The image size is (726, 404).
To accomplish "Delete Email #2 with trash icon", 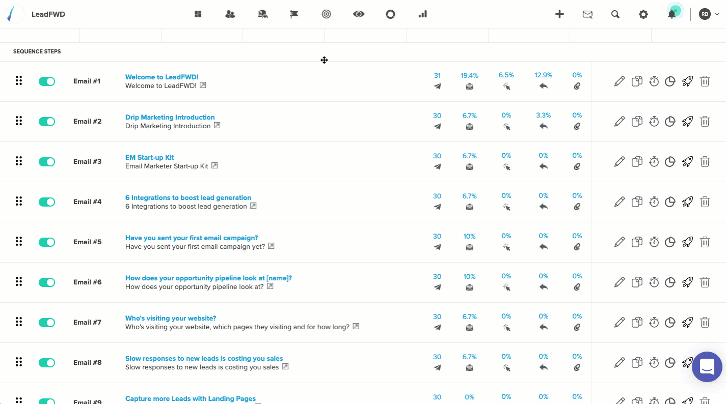I will click(x=705, y=121).
